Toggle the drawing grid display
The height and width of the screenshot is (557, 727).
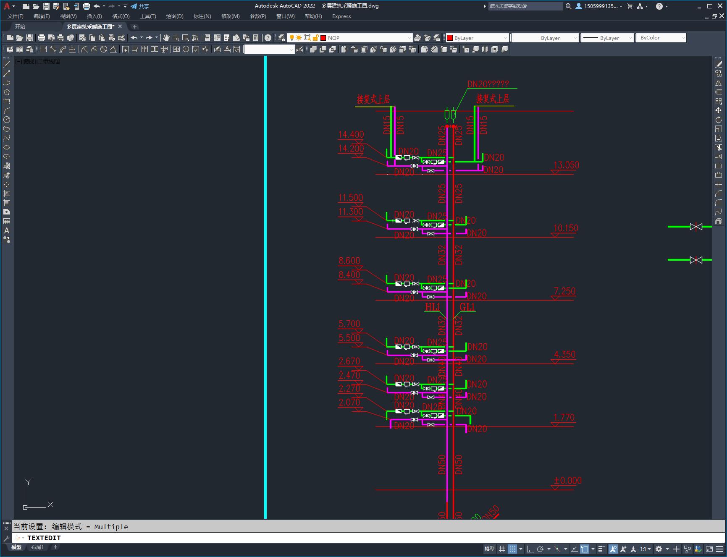(502, 549)
